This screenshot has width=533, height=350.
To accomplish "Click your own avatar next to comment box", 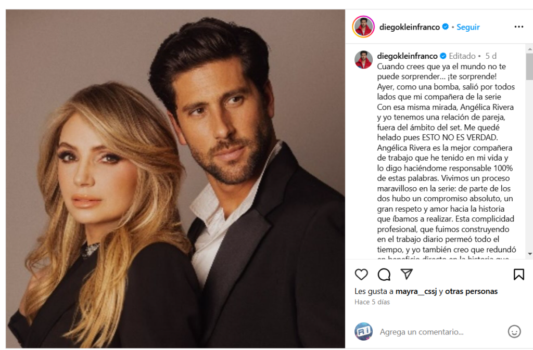I will pos(363,331).
